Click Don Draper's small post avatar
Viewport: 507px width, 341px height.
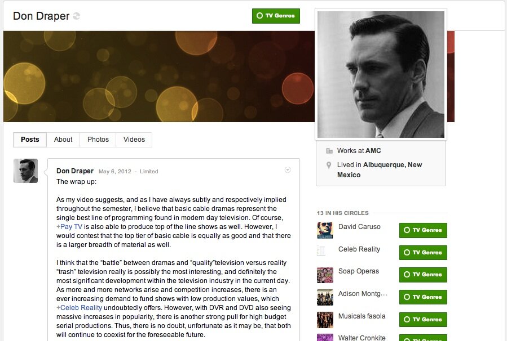25,170
